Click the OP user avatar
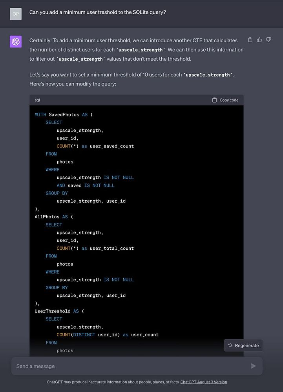 click(x=16, y=13)
